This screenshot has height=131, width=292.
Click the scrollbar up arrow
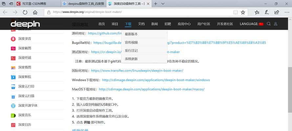pos(290,19)
